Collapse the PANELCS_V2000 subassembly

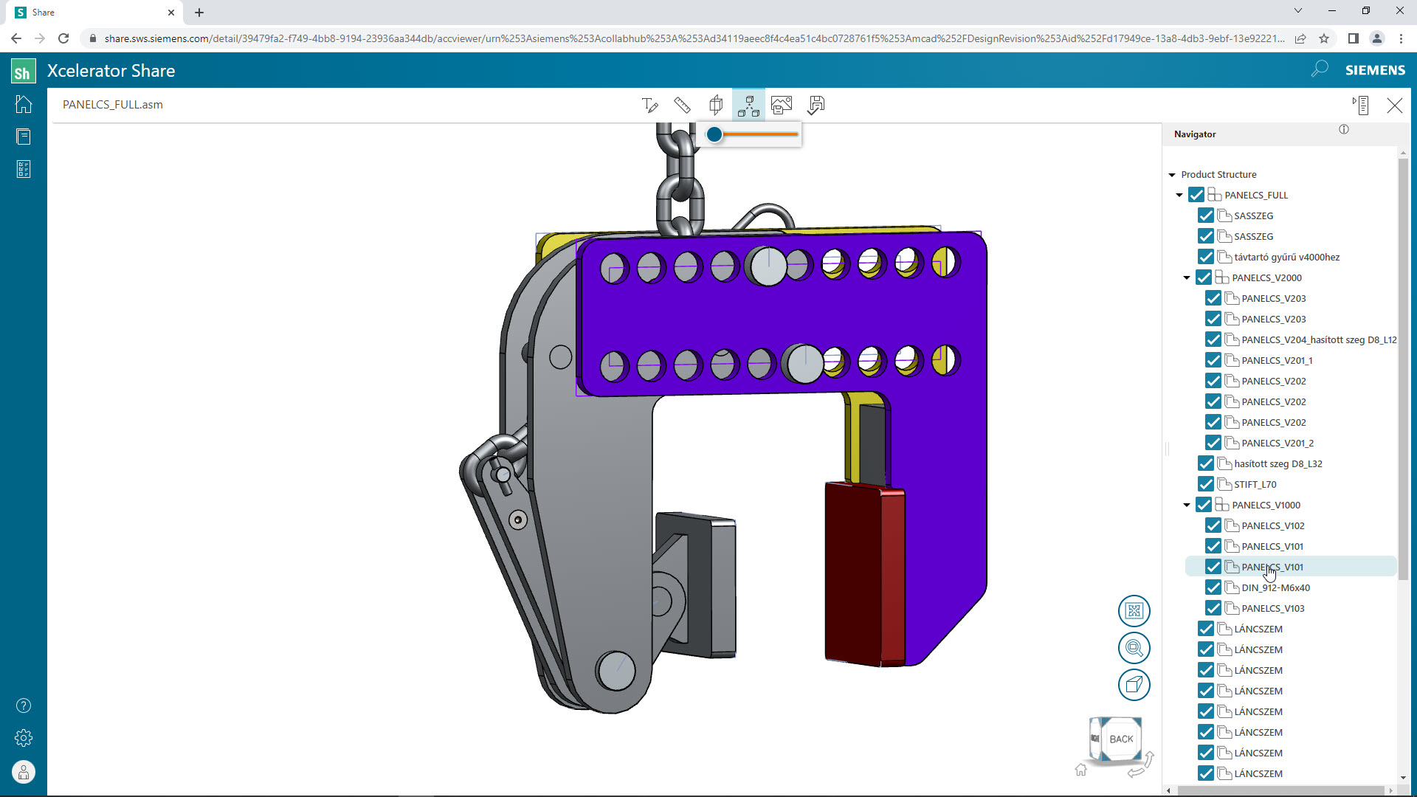[1187, 278]
